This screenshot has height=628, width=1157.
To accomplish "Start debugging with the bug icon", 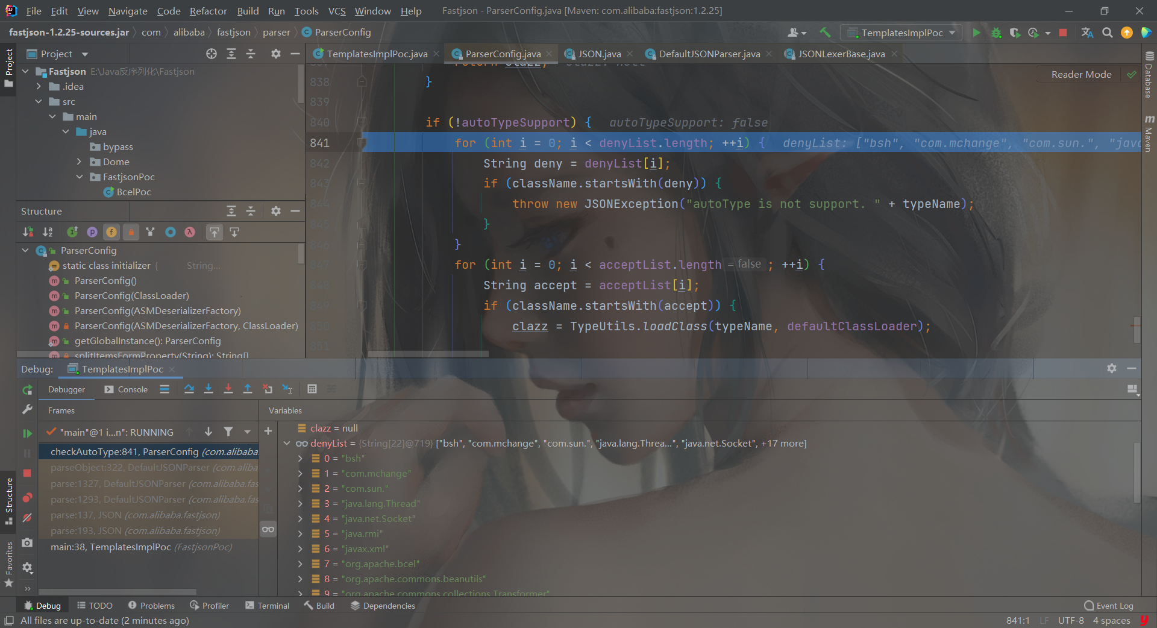I will 996,33.
